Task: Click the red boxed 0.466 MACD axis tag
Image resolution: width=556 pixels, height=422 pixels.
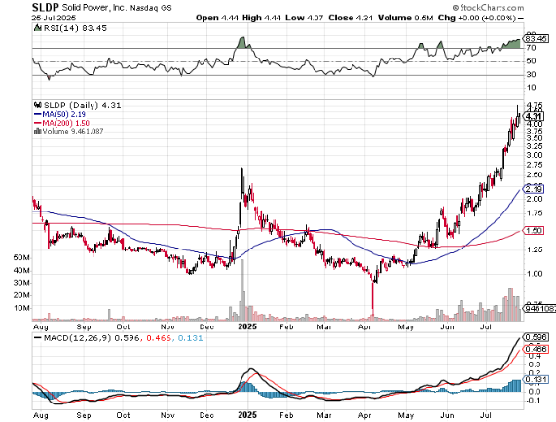Action: 537,349
